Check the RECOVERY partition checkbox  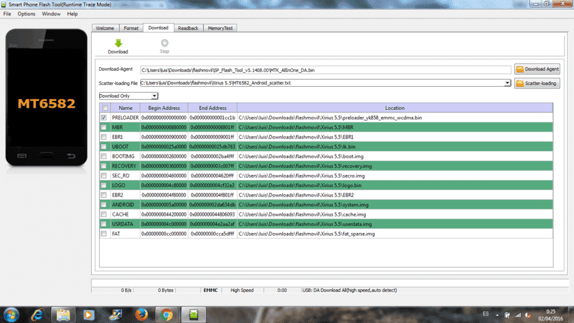tap(104, 166)
